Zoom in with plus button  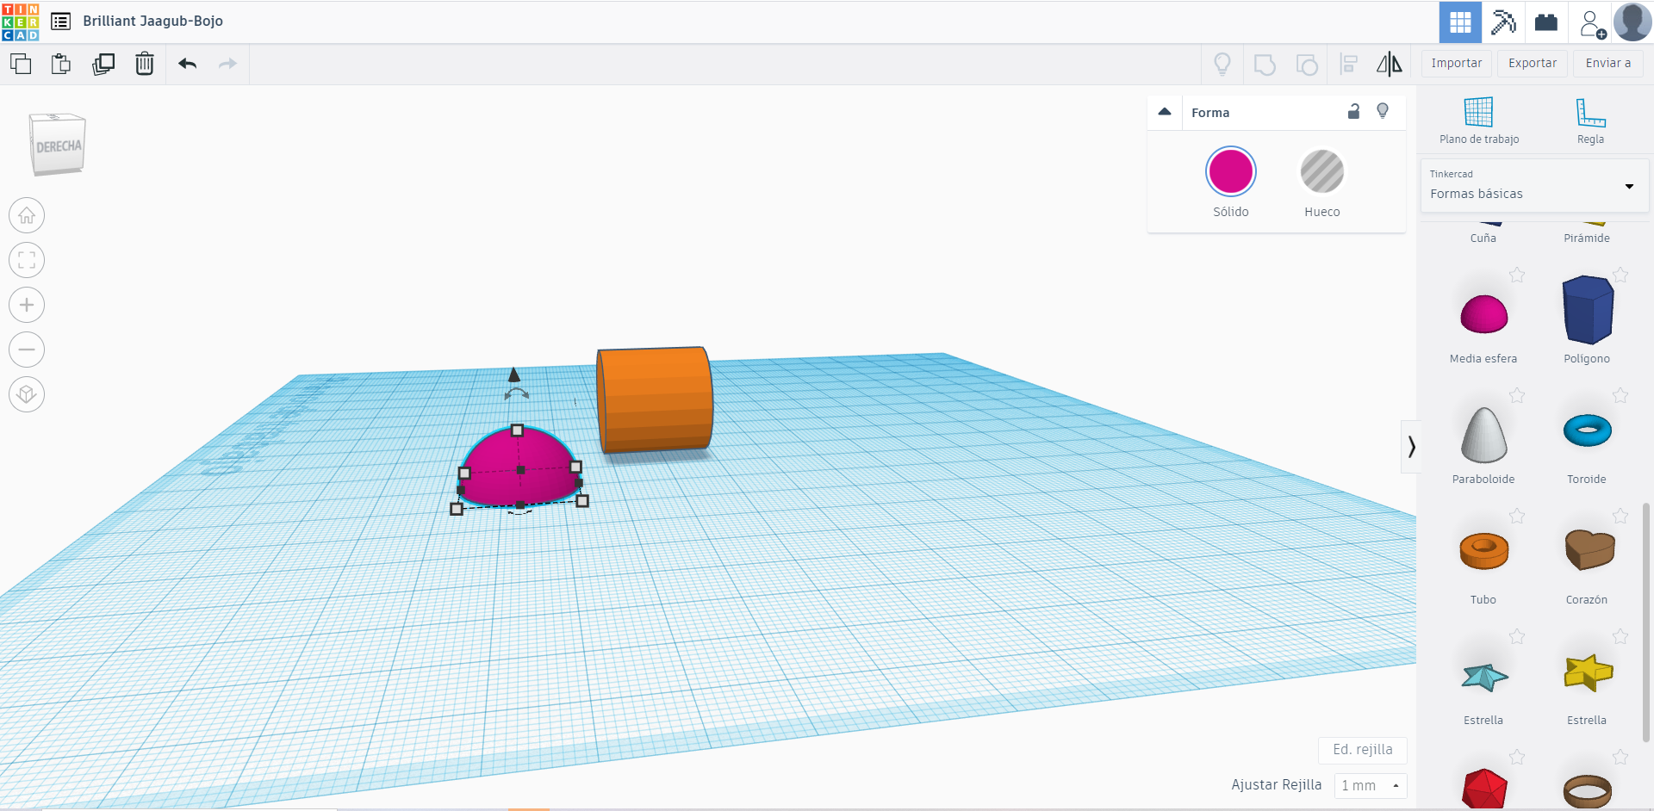[27, 305]
